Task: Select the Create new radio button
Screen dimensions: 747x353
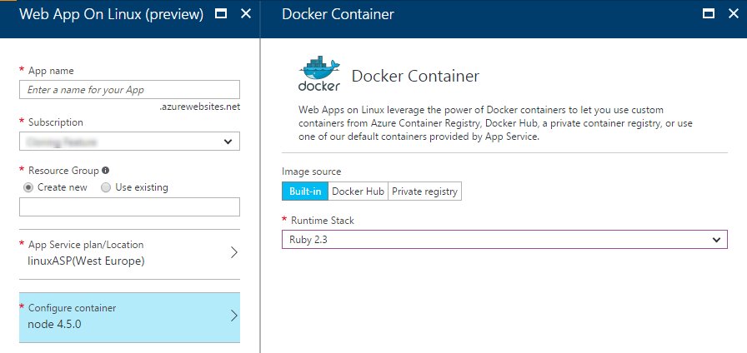Action: coord(28,187)
